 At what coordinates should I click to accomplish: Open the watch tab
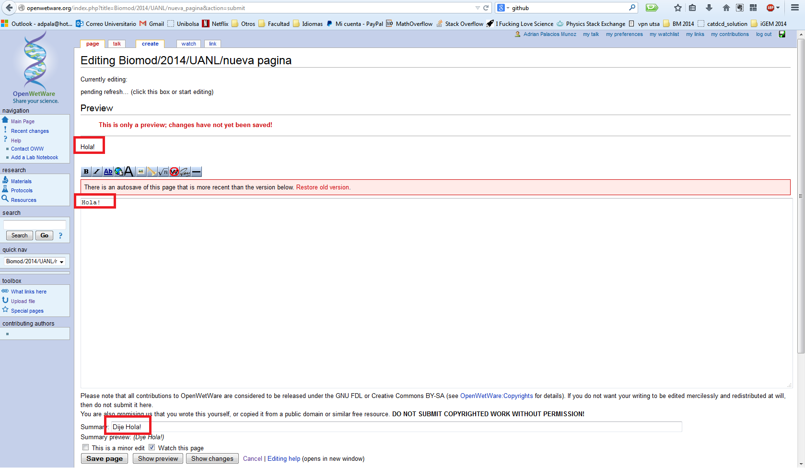tap(188, 44)
